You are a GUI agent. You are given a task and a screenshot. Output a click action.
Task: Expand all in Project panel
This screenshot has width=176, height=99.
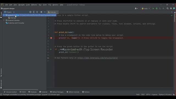point(34,12)
